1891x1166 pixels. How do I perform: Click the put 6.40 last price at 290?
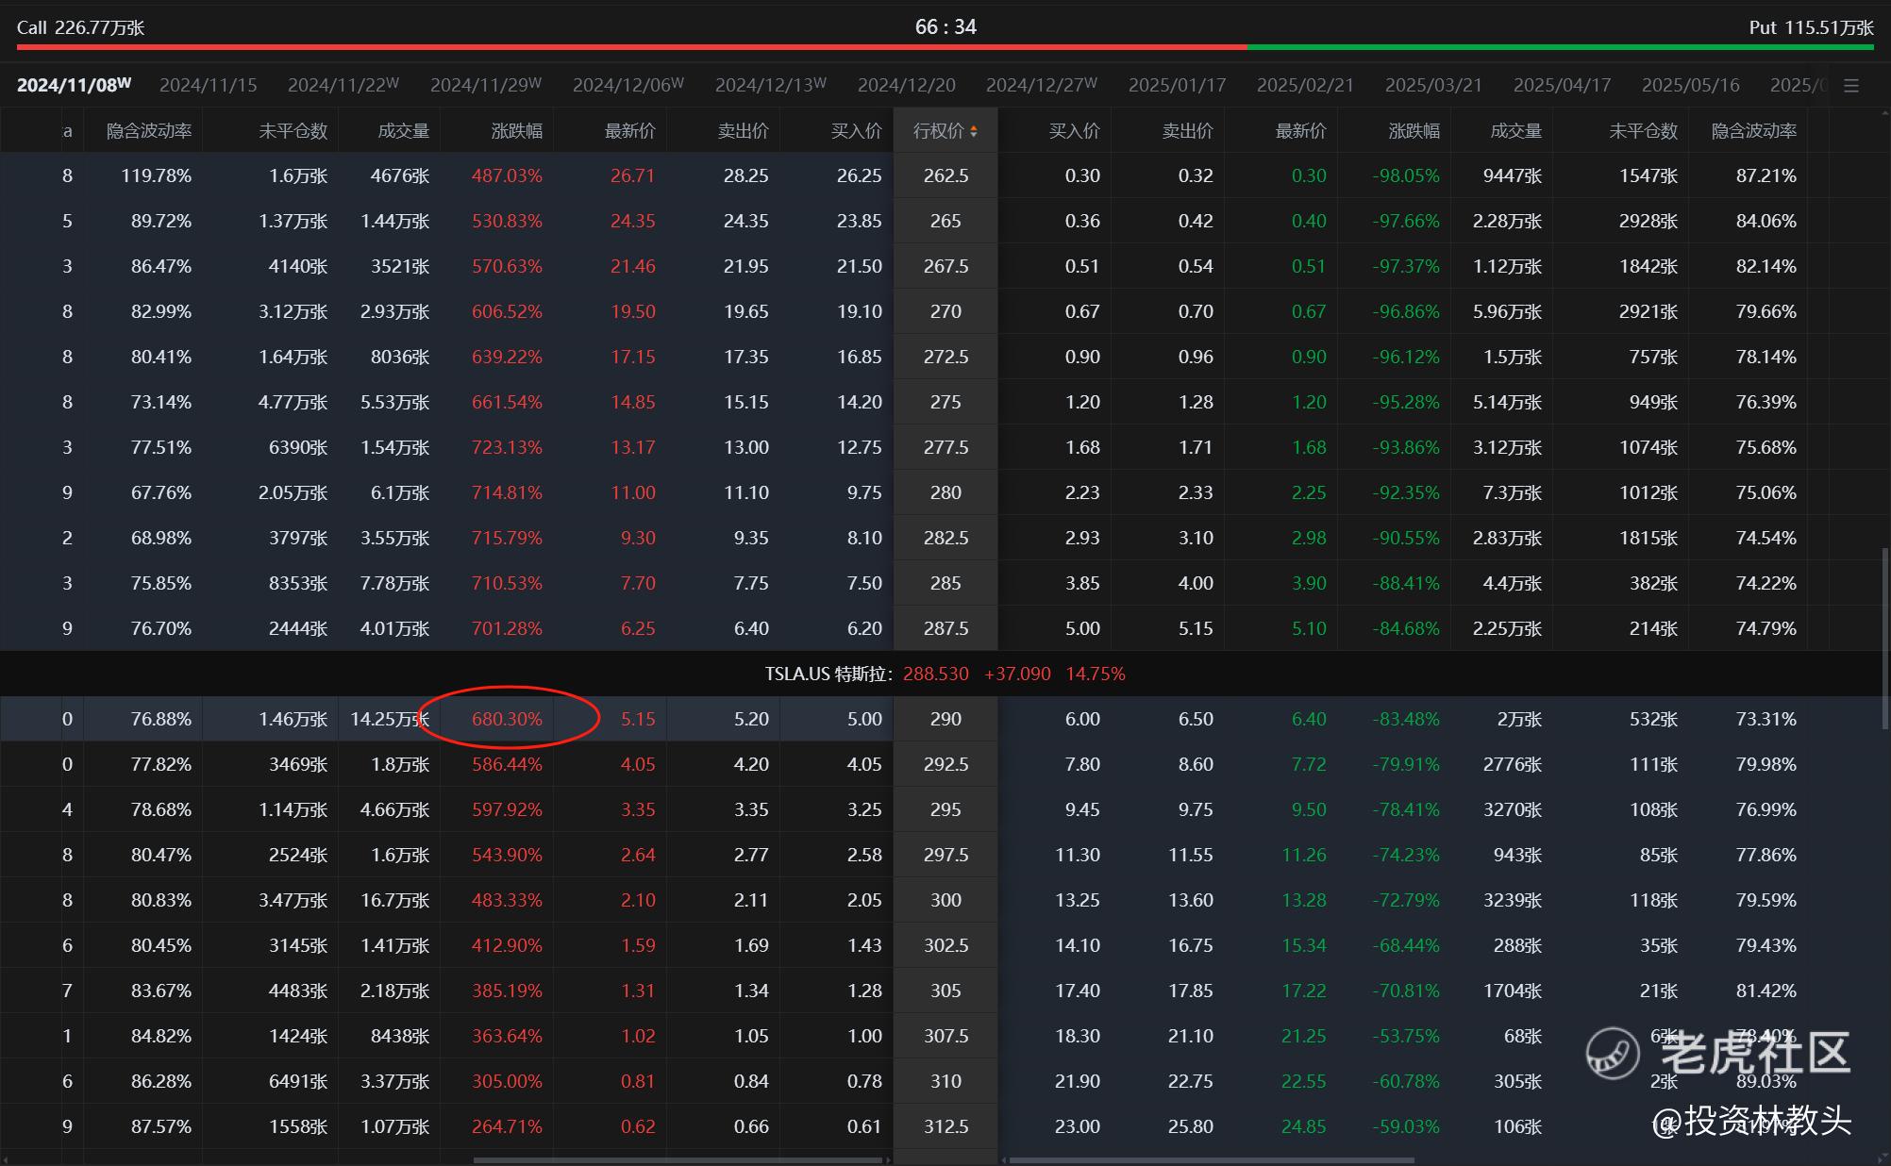coord(1308,719)
